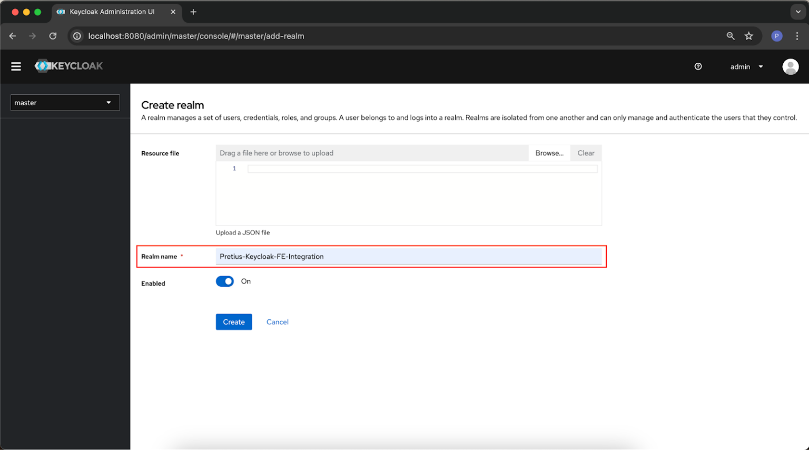Expand the admin account dropdown
The image size is (809, 450).
pos(746,66)
